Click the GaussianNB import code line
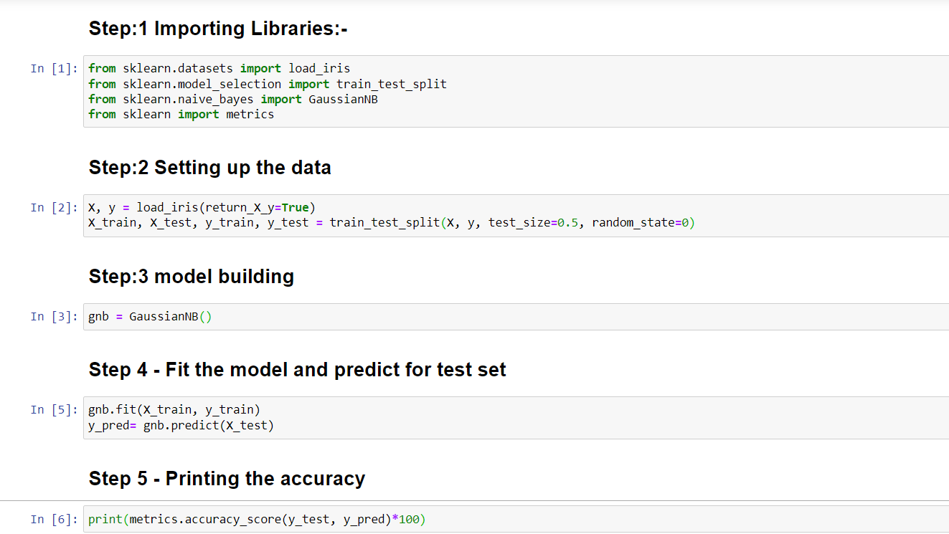This screenshot has height=534, width=949. pos(232,99)
